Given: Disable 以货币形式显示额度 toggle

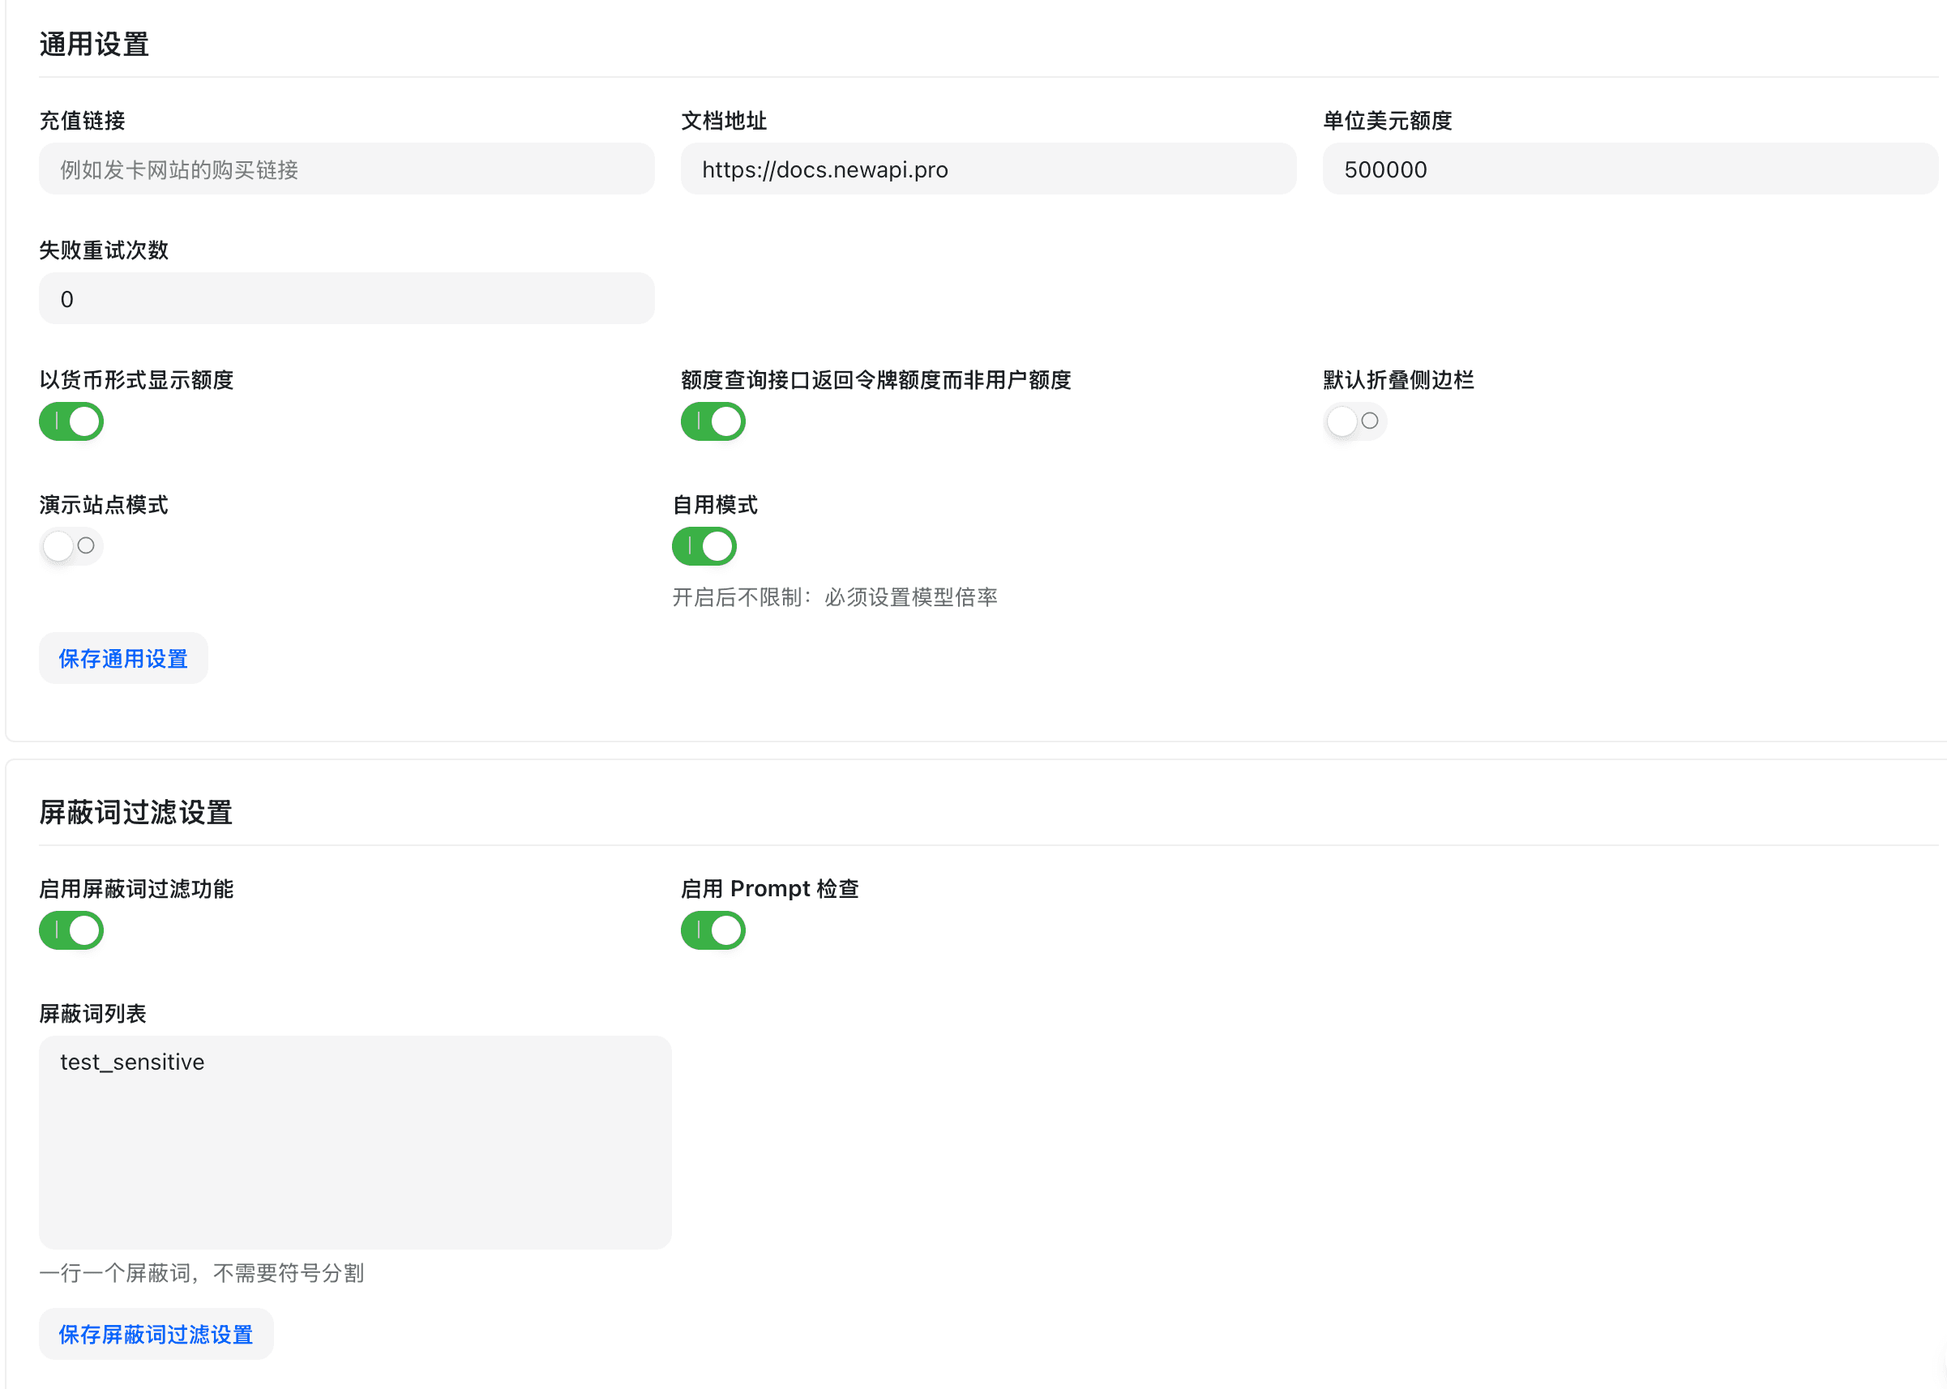Looking at the screenshot, I should (71, 421).
